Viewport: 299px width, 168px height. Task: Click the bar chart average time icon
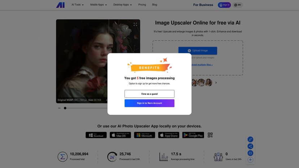click(164, 157)
